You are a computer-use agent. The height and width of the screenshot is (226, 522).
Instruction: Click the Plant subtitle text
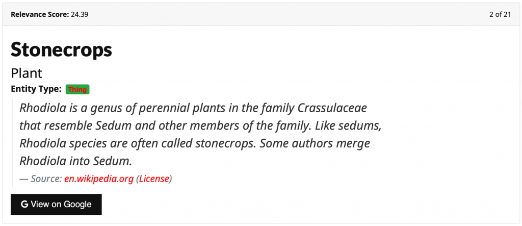click(27, 73)
